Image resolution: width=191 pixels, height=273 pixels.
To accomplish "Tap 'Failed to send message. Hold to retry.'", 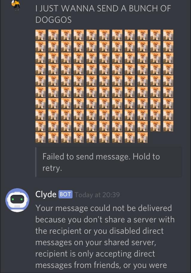I will coord(101,162).
